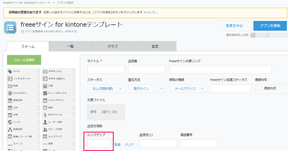Viewport: 288px width, 151px height.
Task: Select the ルックアップ palette field icon
Action: click(45, 137)
